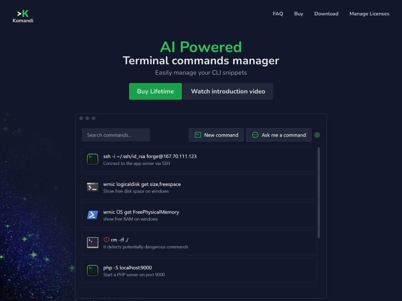Select the wmic OS get FreePhysicalMemory command
The width and height of the screenshot is (402, 301).
pyautogui.click(x=141, y=212)
